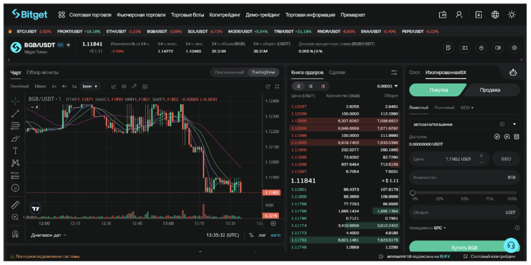The width and height of the screenshot is (531, 265).
Task: Open Копитрейдинг menu
Action: pos(225,15)
